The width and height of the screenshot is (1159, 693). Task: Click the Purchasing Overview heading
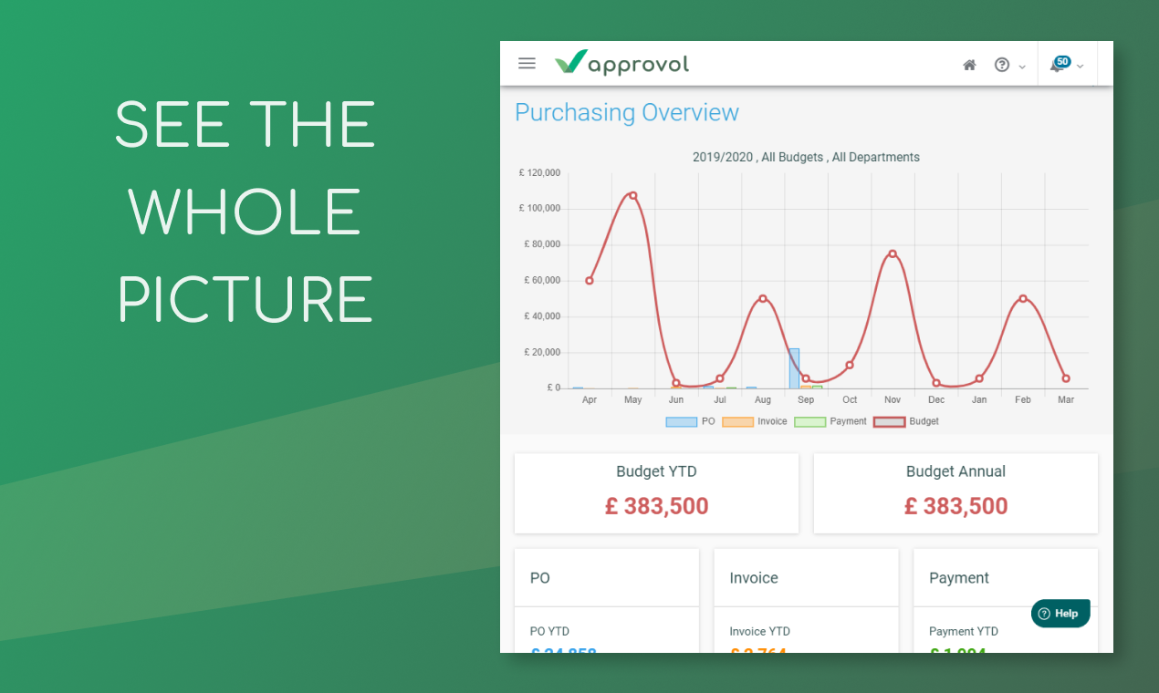click(x=627, y=113)
